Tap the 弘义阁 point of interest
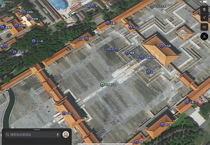 tap(87, 39)
